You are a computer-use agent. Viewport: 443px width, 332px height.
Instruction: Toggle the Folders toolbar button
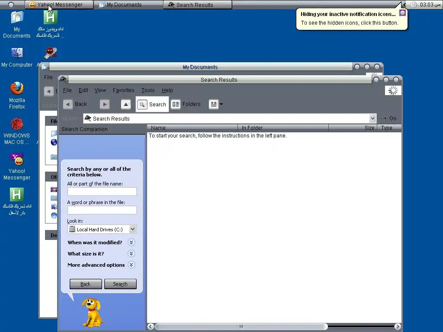point(186,104)
